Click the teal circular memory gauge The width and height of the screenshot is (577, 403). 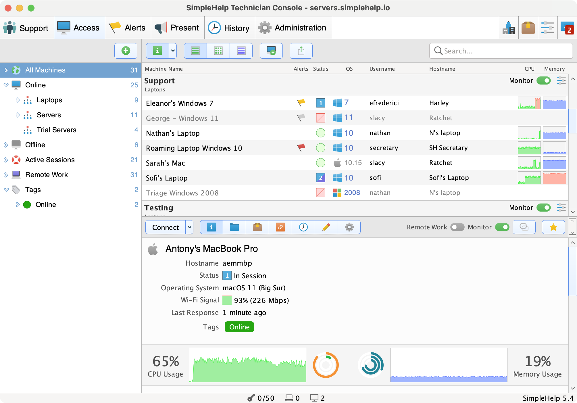371,365
